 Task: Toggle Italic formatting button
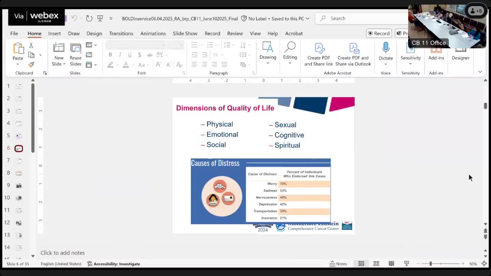pos(120,55)
